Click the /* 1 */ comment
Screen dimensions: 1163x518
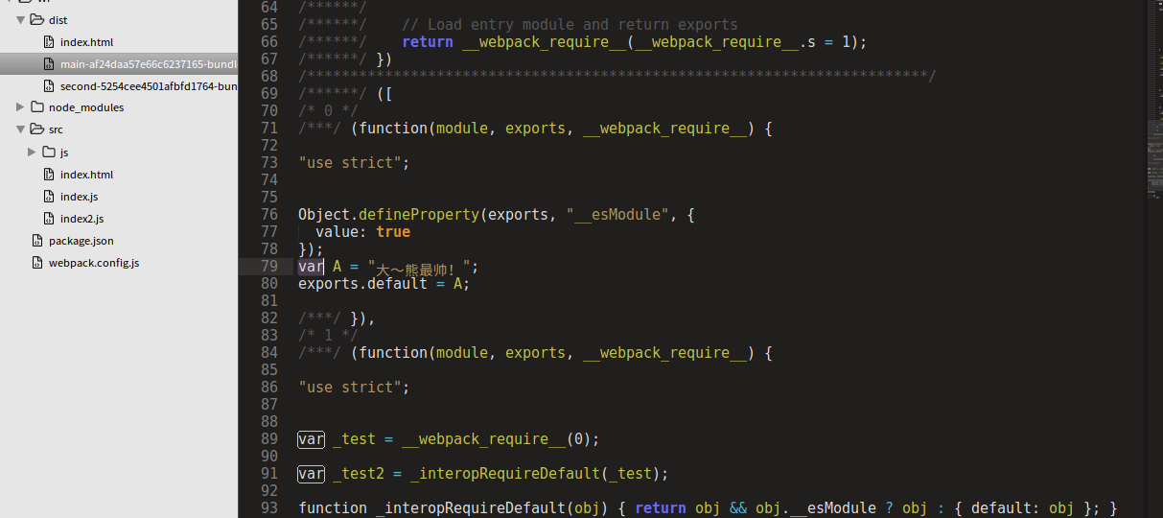(x=328, y=336)
